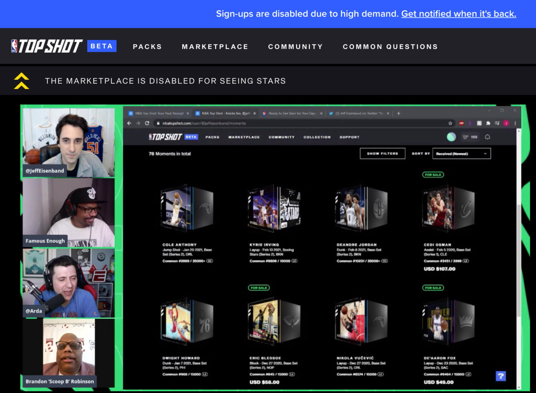Image resolution: width=536 pixels, height=393 pixels.
Task: Click the '78 Moments in total' text
Action: point(170,154)
